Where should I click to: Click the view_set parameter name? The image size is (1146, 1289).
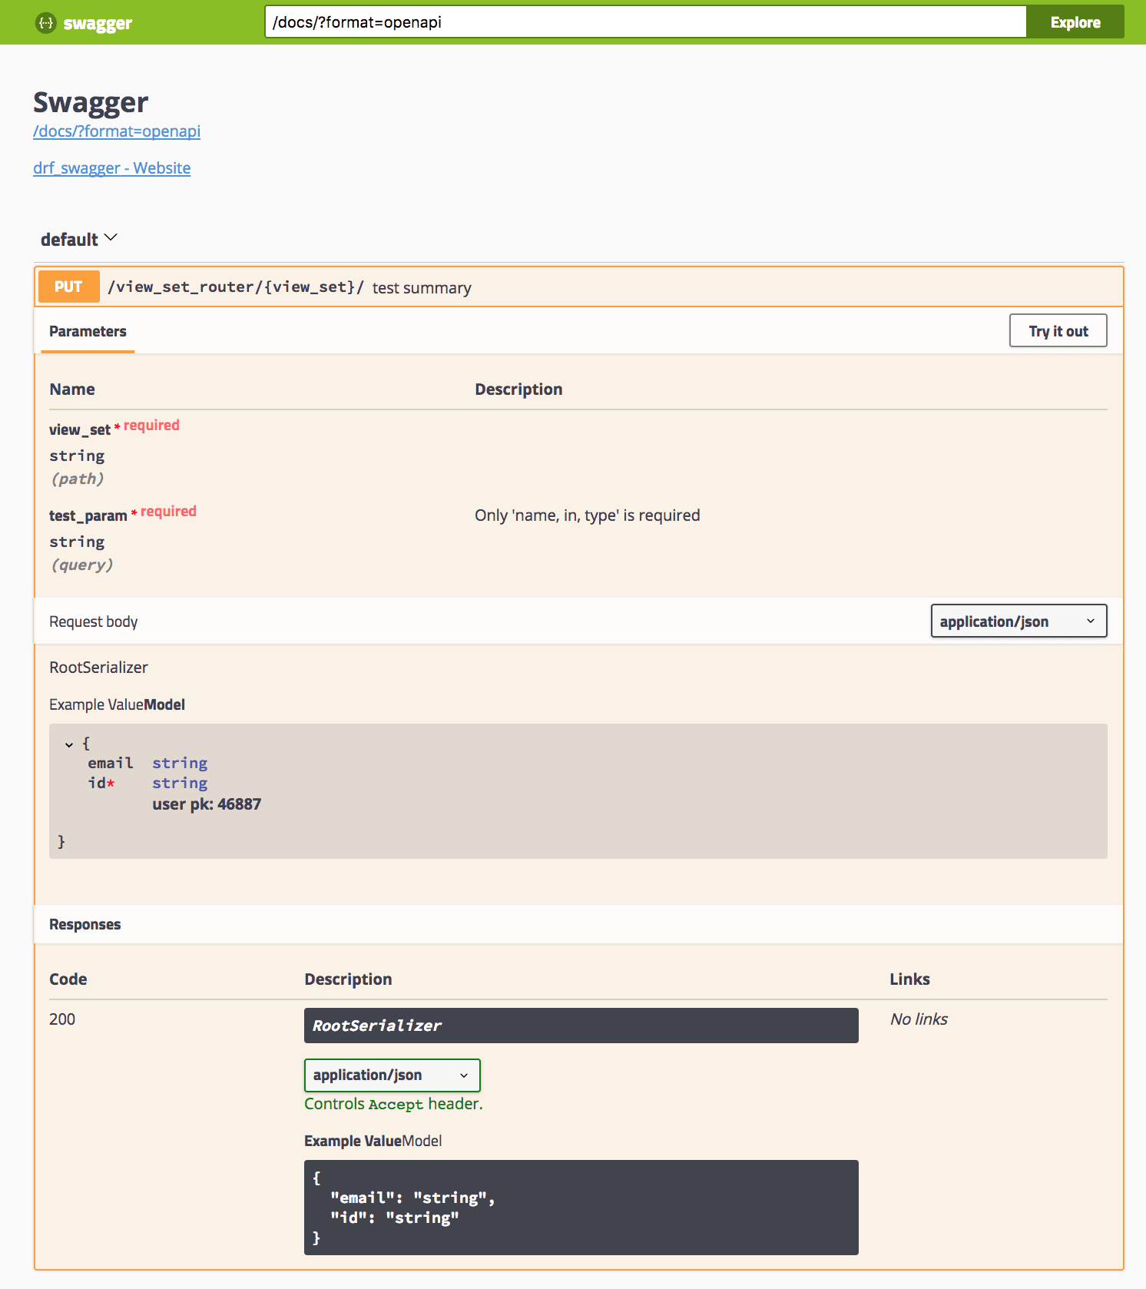tap(80, 429)
